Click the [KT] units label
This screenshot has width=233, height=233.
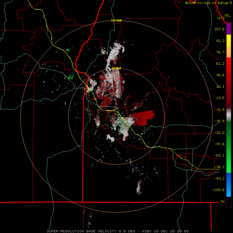tap(221, 18)
